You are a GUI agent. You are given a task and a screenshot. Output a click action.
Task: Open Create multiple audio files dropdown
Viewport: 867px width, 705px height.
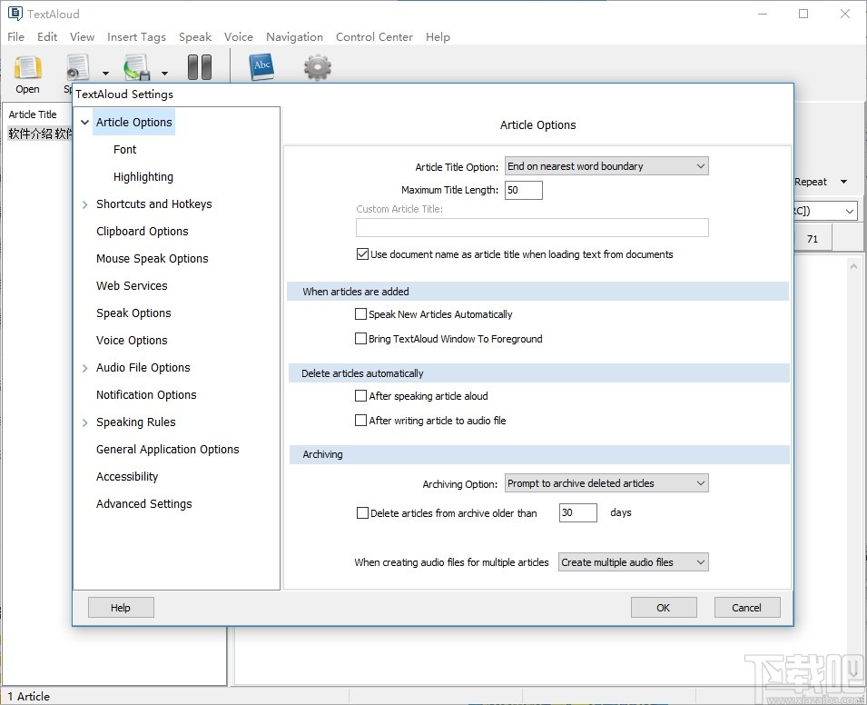[x=633, y=562]
